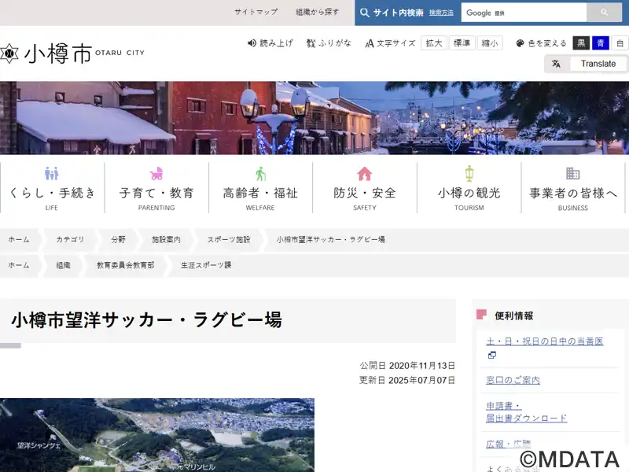Set text size to enlarged (拡大)
The image size is (629, 472).
point(433,43)
